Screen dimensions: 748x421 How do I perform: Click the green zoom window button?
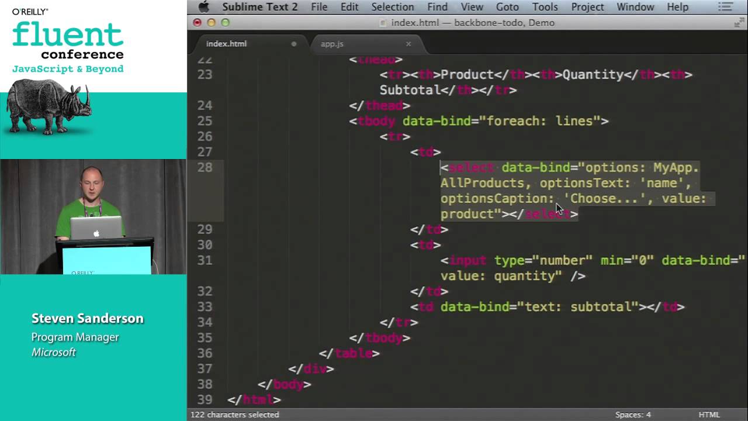(225, 23)
